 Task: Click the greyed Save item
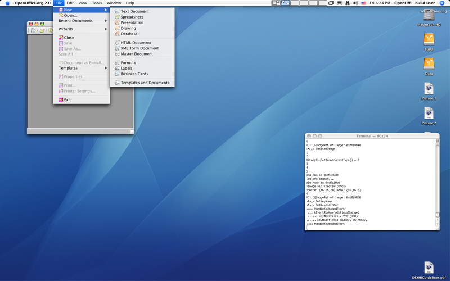tap(81, 43)
